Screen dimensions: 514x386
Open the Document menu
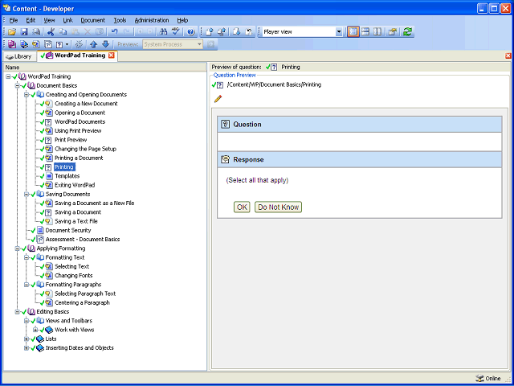tap(93, 20)
